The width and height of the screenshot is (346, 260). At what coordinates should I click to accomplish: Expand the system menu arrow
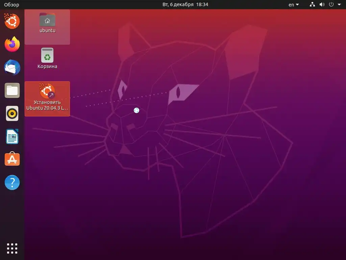[x=339, y=4]
